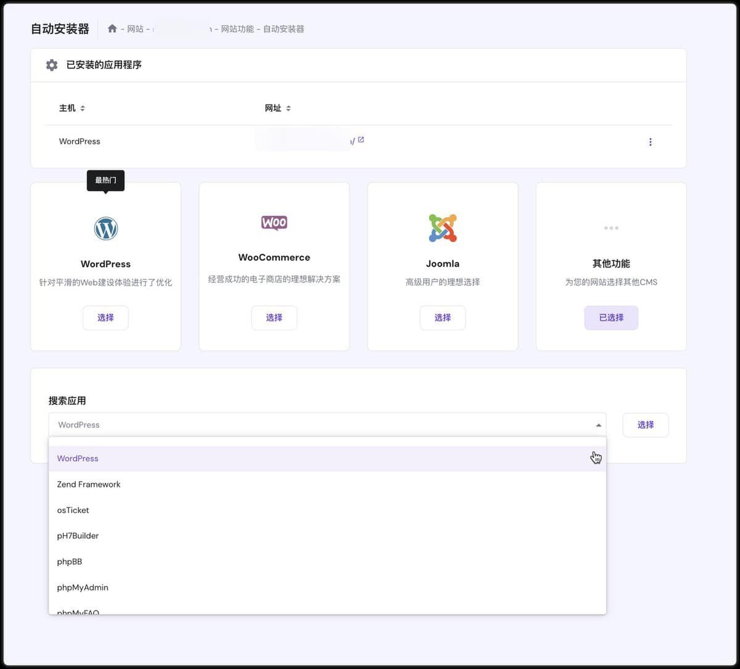Click the WordPress logo icon
The width and height of the screenshot is (740, 669).
105,228
